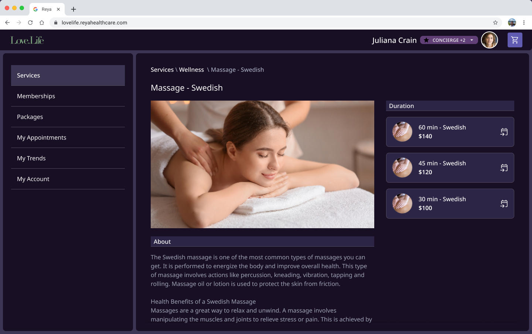Open My Trends section
Image resolution: width=532 pixels, height=334 pixels.
point(31,158)
